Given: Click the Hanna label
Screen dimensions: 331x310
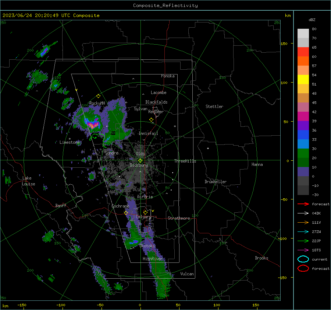Looking at the screenshot, I should (257, 164).
